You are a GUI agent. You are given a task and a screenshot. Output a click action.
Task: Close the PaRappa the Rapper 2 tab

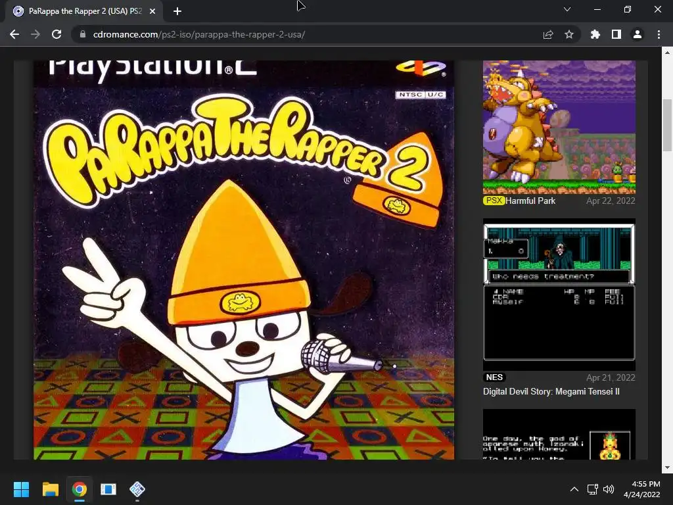pos(152,11)
